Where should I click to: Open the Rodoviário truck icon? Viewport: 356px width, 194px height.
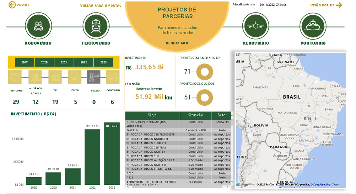pos(38,26)
